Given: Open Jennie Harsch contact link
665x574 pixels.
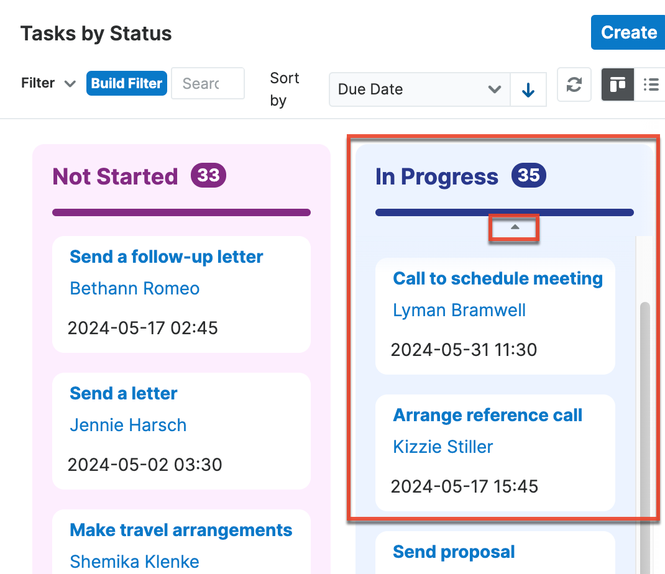Looking at the screenshot, I should pyautogui.click(x=128, y=425).
